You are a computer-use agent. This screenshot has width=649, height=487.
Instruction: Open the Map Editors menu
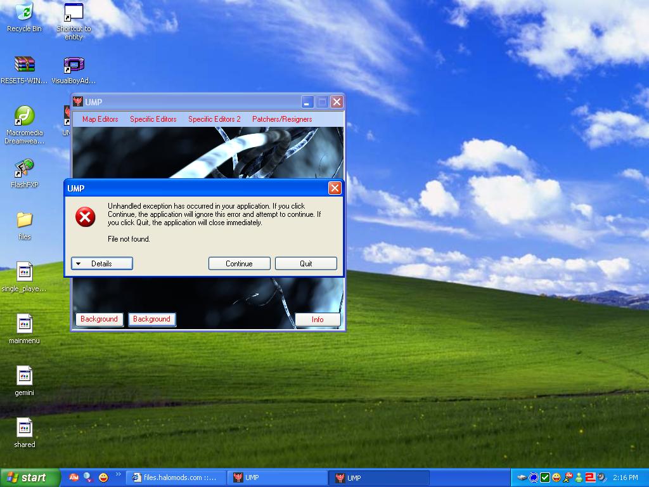point(100,119)
